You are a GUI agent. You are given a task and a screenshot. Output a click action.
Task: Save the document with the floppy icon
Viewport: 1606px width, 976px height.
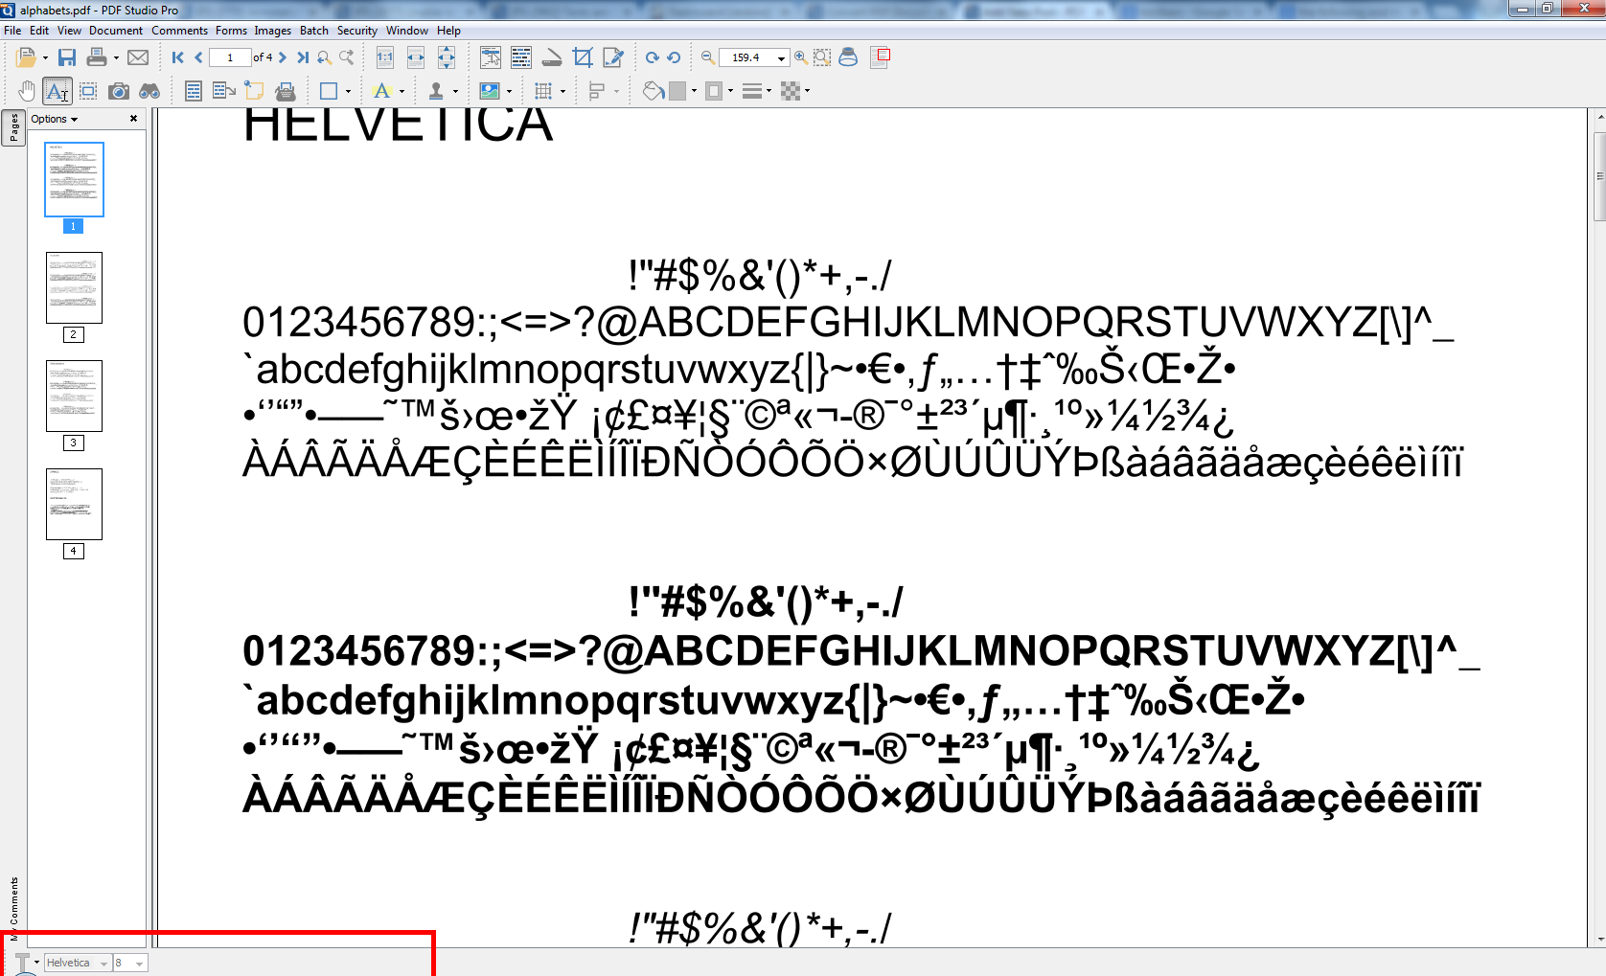coord(67,57)
